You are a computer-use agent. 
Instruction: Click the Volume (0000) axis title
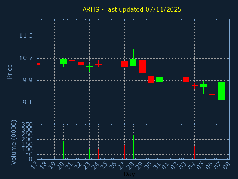[14, 142]
